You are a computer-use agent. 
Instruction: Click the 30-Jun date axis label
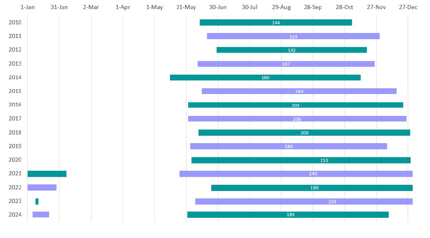click(217, 7)
